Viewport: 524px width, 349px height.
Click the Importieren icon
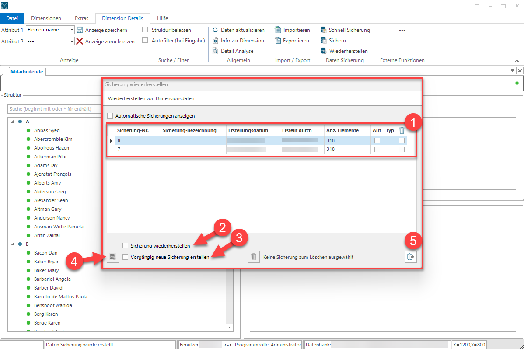[x=278, y=30]
